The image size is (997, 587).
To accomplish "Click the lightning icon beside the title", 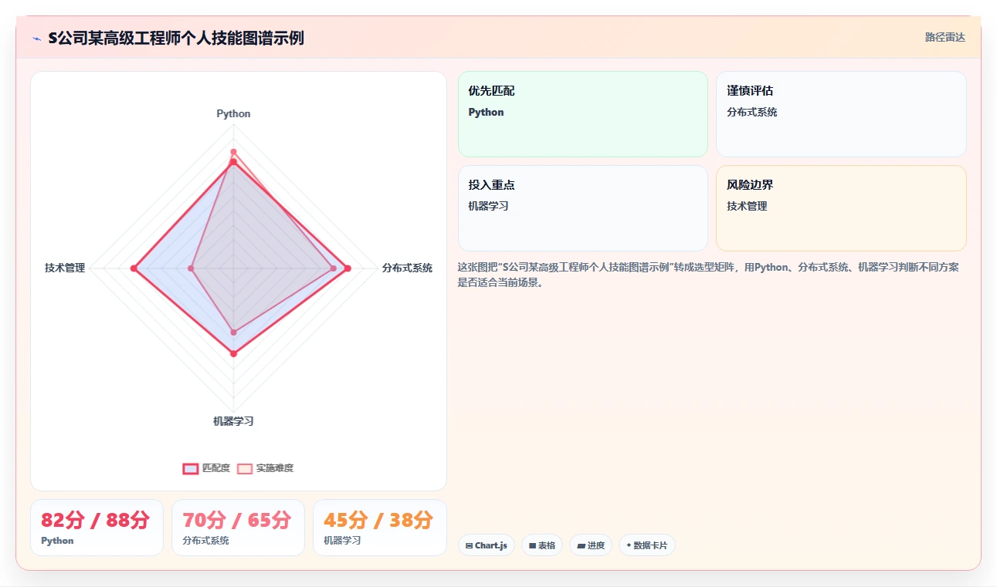I will pos(36,39).
